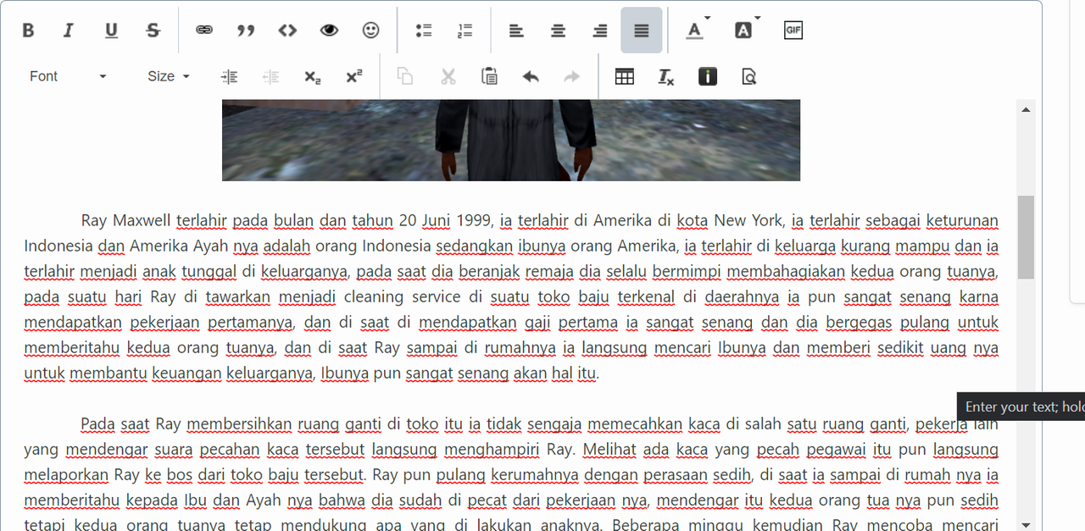The image size is (1085, 531).
Task: Undo the last action
Action: pos(531,76)
